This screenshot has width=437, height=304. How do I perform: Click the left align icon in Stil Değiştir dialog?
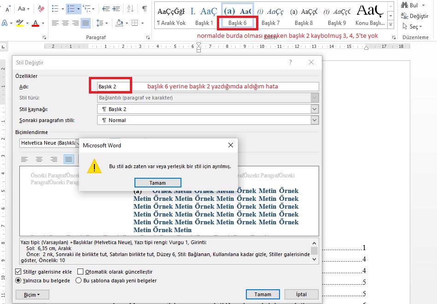coord(24,159)
